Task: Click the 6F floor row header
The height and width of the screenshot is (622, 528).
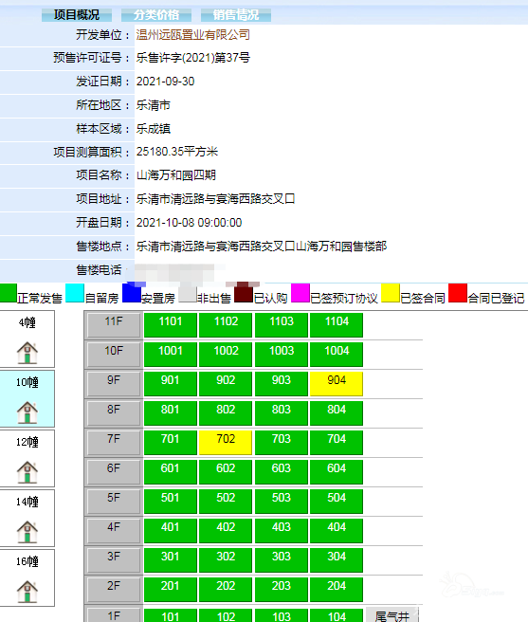Action: point(114,471)
